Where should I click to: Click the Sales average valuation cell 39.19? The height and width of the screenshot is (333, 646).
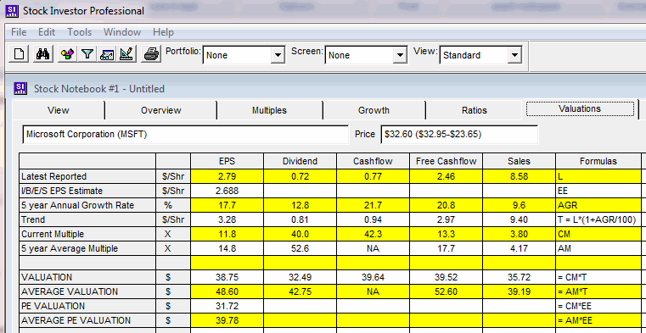coord(519,291)
